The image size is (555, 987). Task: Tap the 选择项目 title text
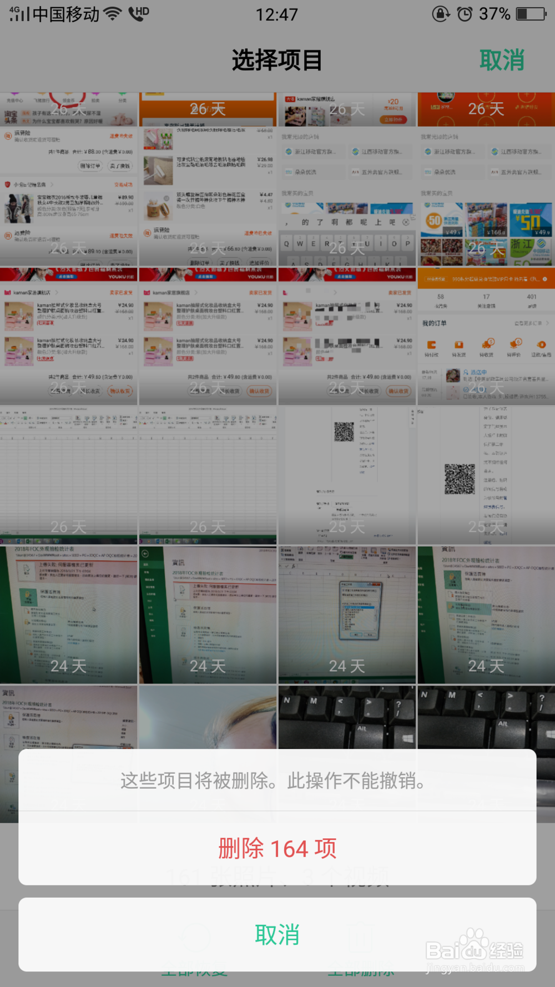click(277, 60)
